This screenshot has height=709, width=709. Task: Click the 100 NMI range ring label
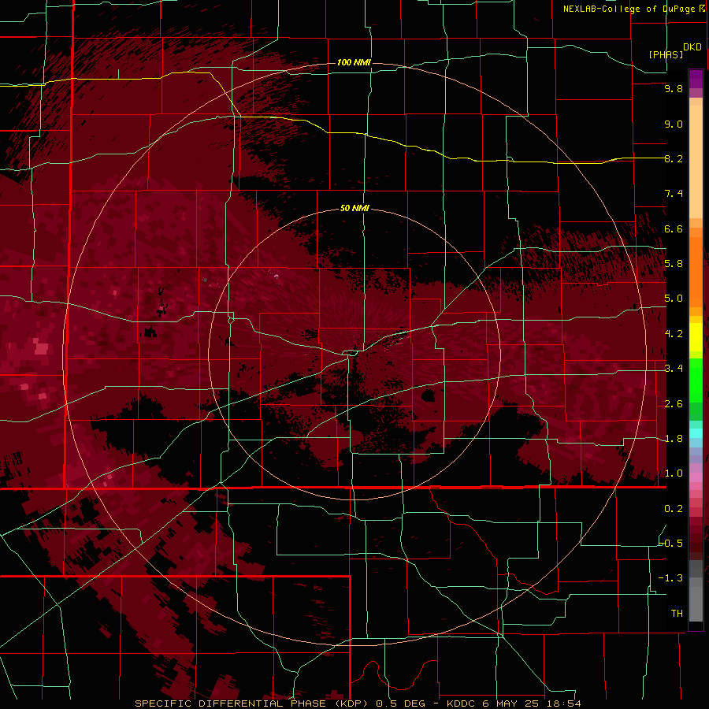354,62
